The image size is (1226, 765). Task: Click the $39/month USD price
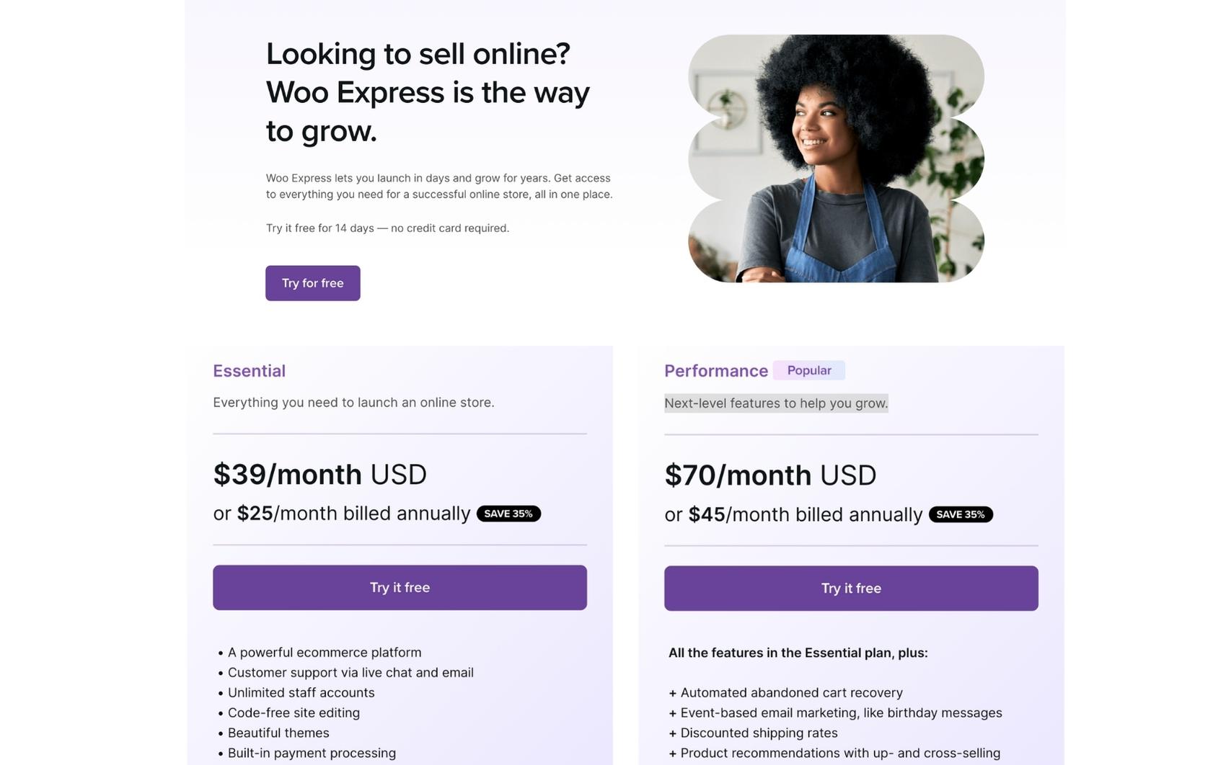pyautogui.click(x=319, y=475)
